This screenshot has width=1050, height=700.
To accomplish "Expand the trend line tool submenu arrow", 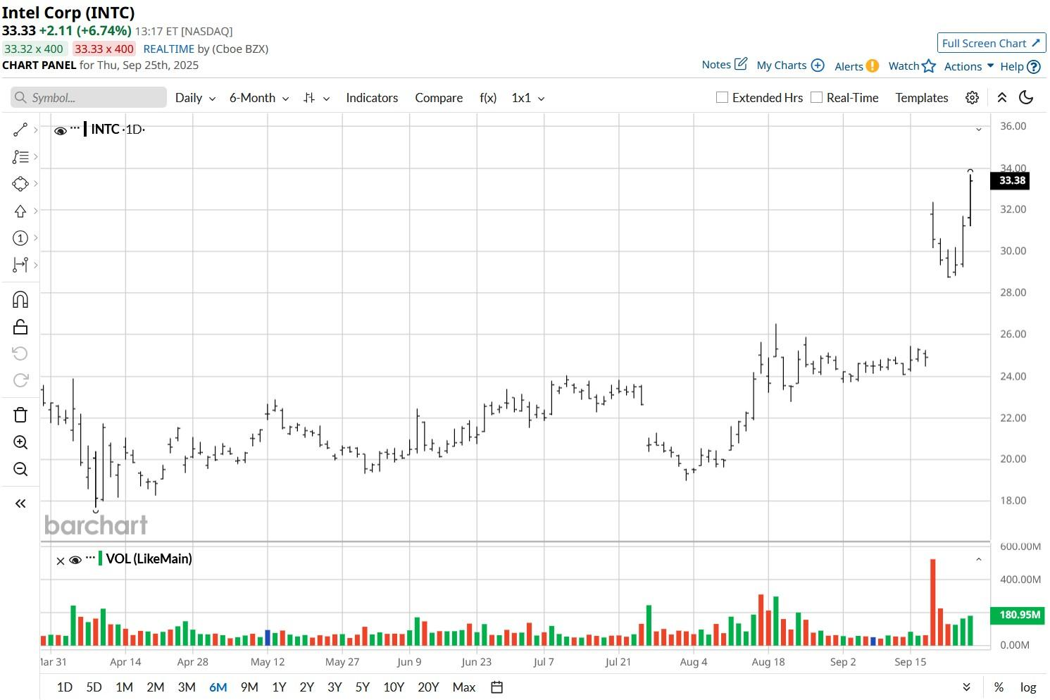I will 35,130.
